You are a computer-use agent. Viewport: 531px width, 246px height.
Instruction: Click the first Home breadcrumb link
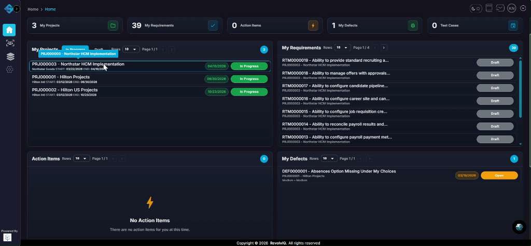(x=33, y=9)
